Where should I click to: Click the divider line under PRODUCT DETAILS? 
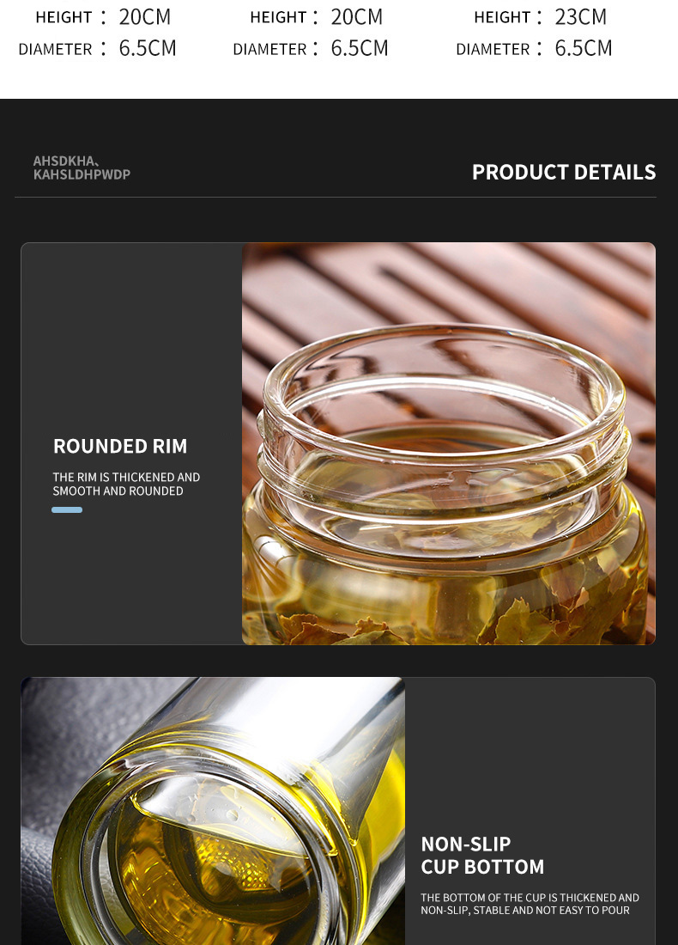[x=336, y=197]
